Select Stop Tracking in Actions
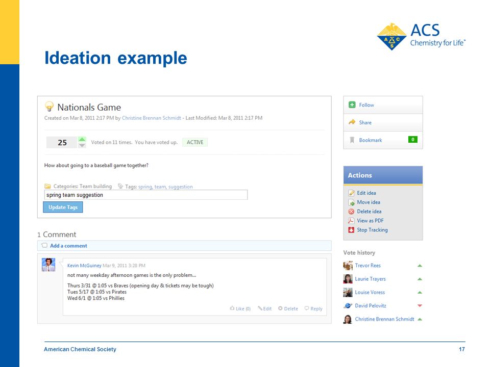This screenshot has height=367, width=490. click(372, 230)
